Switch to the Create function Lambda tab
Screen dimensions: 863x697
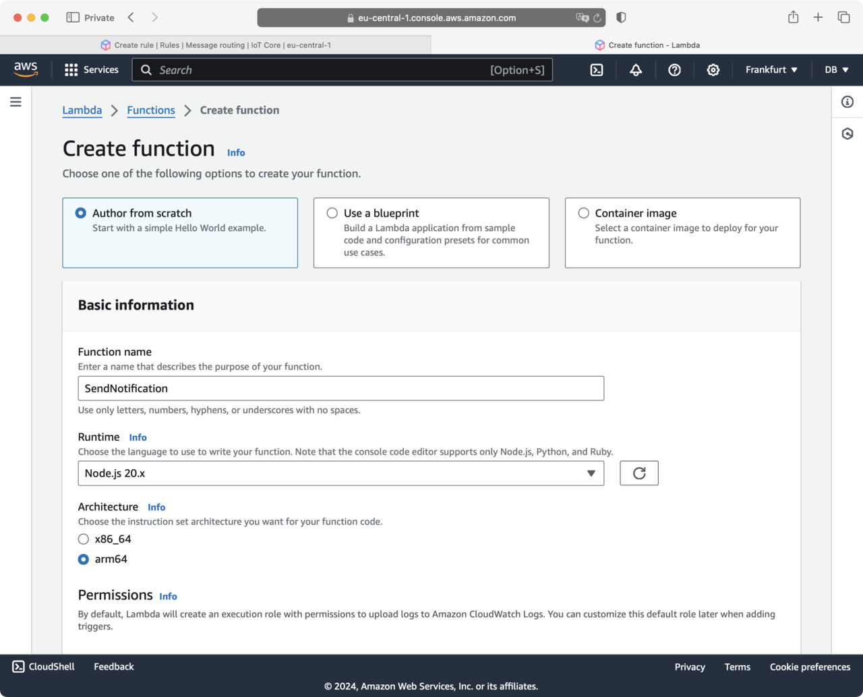(647, 45)
